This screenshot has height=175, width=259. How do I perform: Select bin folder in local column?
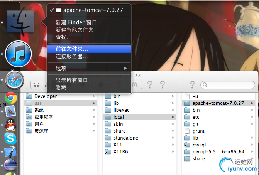(218, 110)
